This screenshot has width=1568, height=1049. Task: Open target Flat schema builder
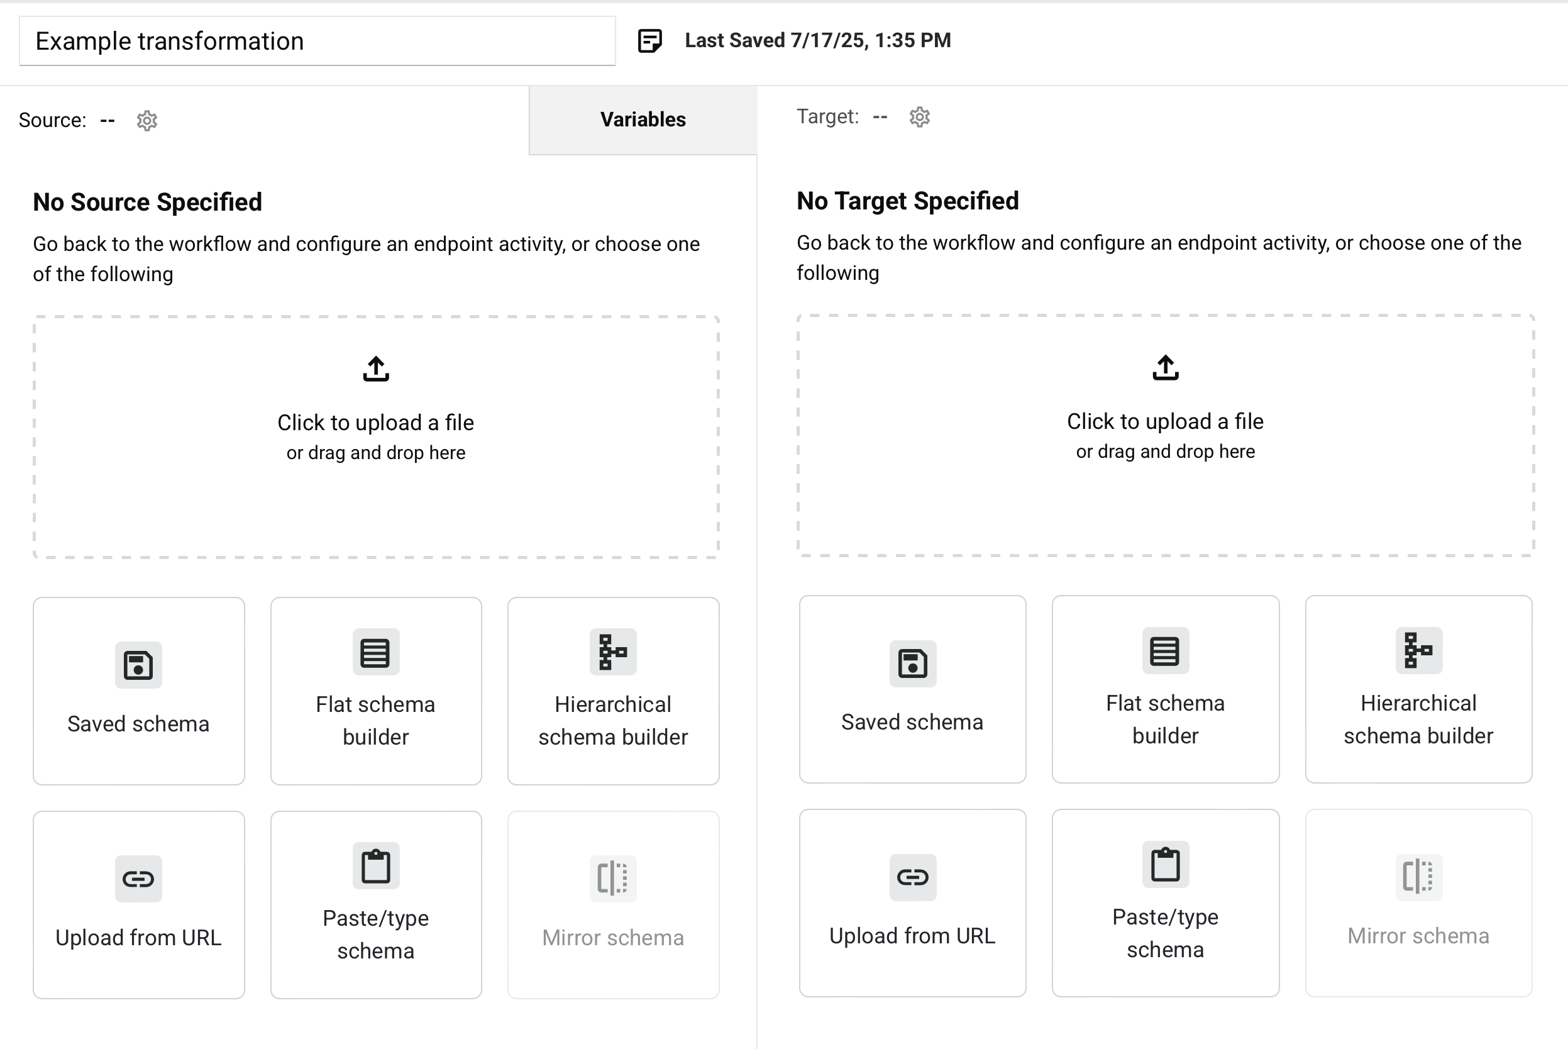click(1165, 689)
